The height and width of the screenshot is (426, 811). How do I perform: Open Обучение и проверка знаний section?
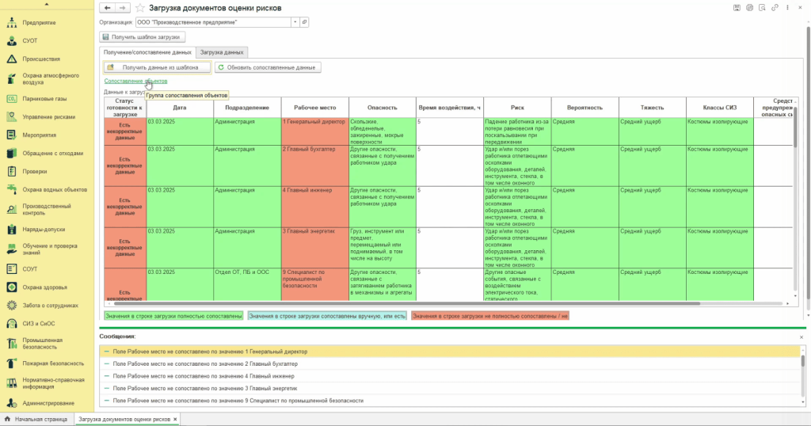50,249
